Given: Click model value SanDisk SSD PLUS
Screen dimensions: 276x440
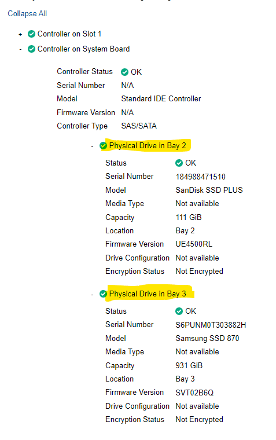Looking at the screenshot, I should [209, 190].
